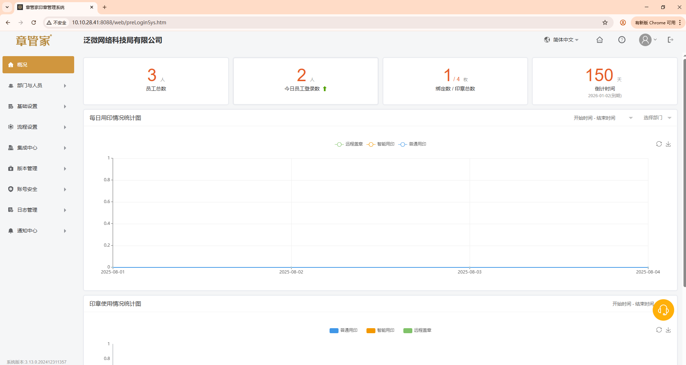This screenshot has height=365, width=686.
Task: Open the daily chart date range picker
Action: pyautogui.click(x=603, y=118)
